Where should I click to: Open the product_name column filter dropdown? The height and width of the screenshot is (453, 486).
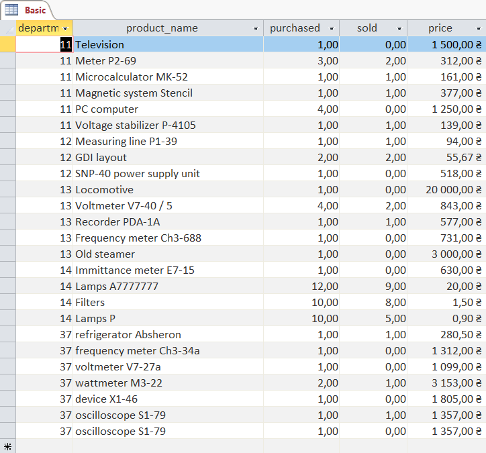pos(256,28)
